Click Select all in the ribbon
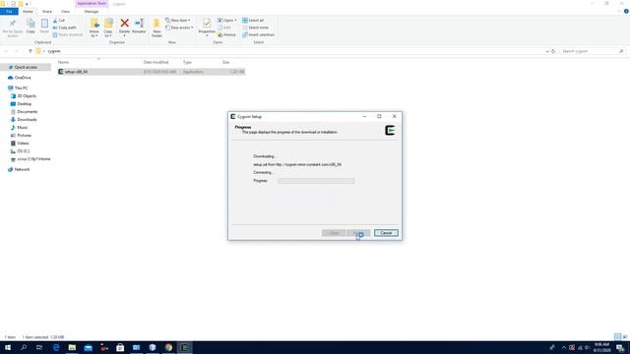The height and width of the screenshot is (354, 630). coord(253,21)
